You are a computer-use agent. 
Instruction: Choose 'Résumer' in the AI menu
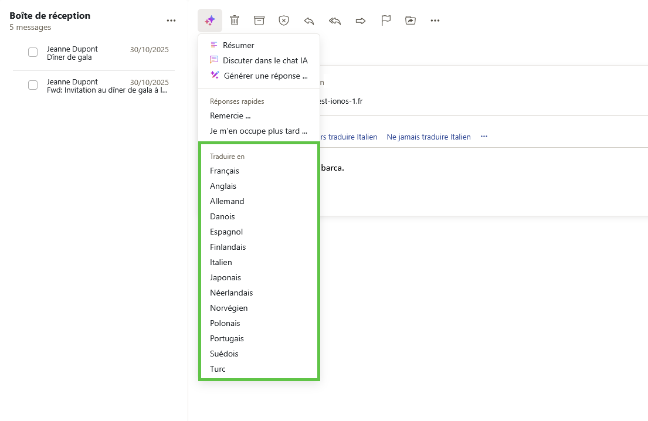click(238, 45)
